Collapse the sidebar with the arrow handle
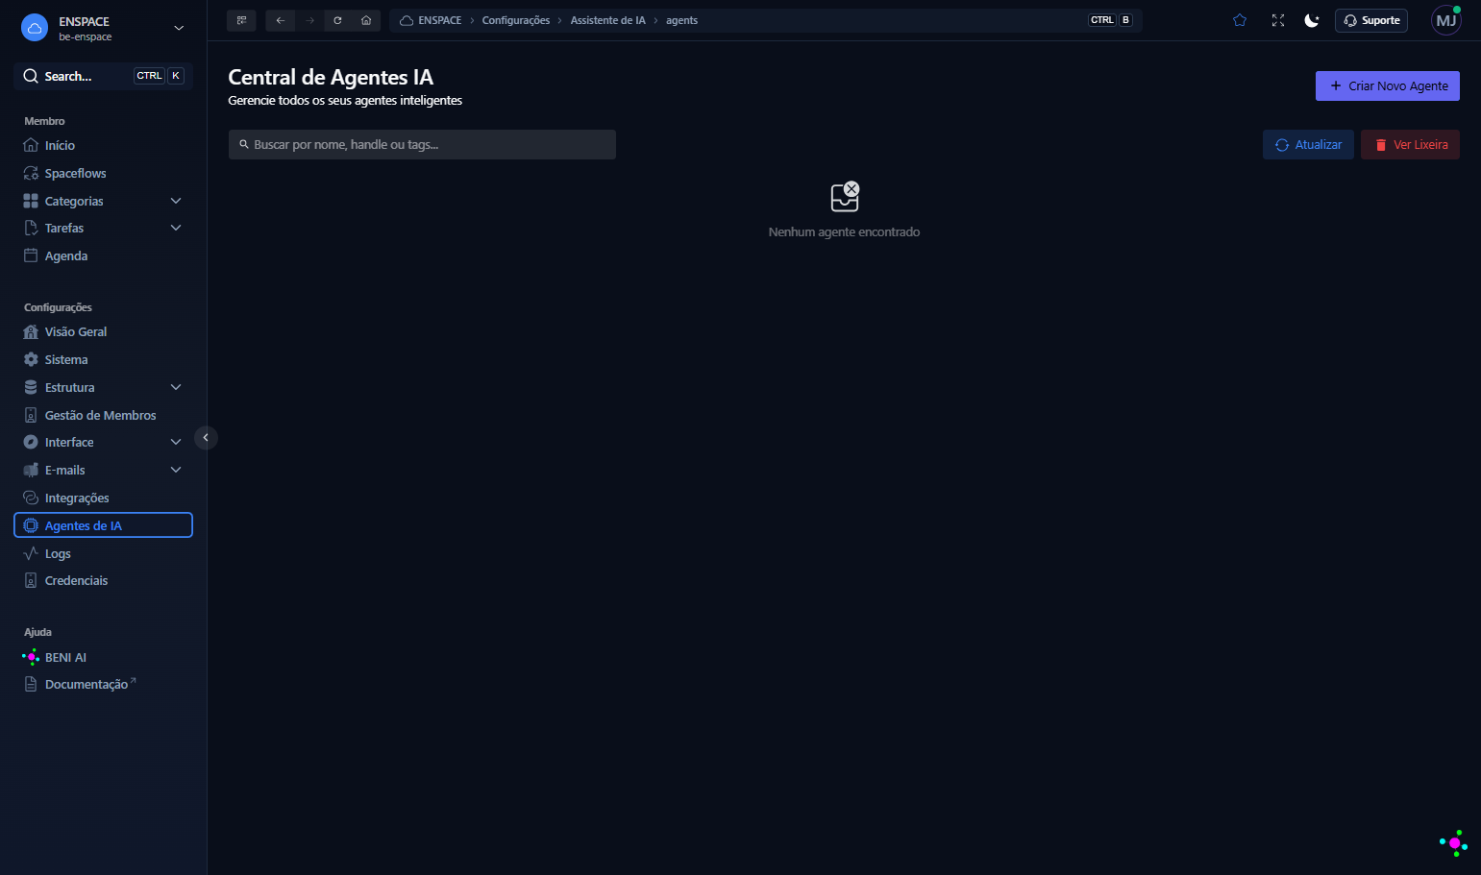Screen dimensions: 1481x875 point(206,438)
